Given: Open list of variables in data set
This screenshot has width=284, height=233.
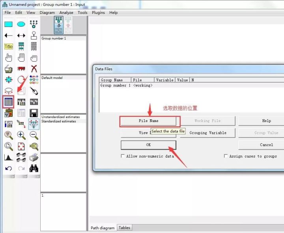Looking at the screenshot, I should point(34,46).
